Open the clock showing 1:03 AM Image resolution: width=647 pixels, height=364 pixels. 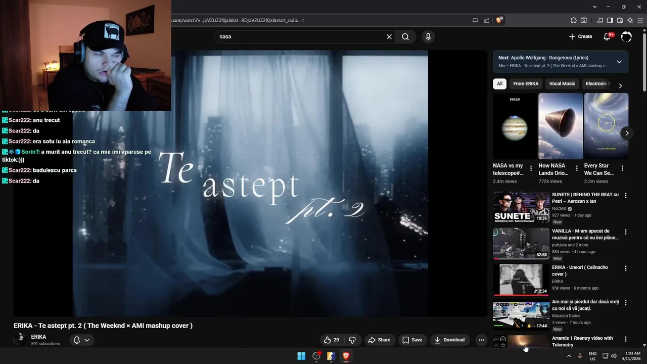(x=633, y=356)
